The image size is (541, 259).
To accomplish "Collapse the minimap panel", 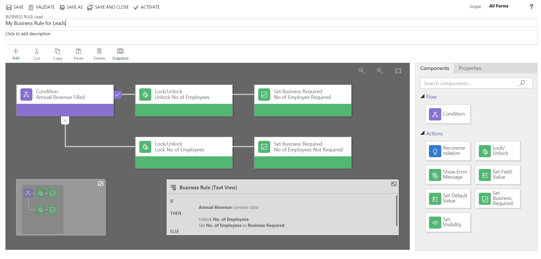I will tap(101, 184).
